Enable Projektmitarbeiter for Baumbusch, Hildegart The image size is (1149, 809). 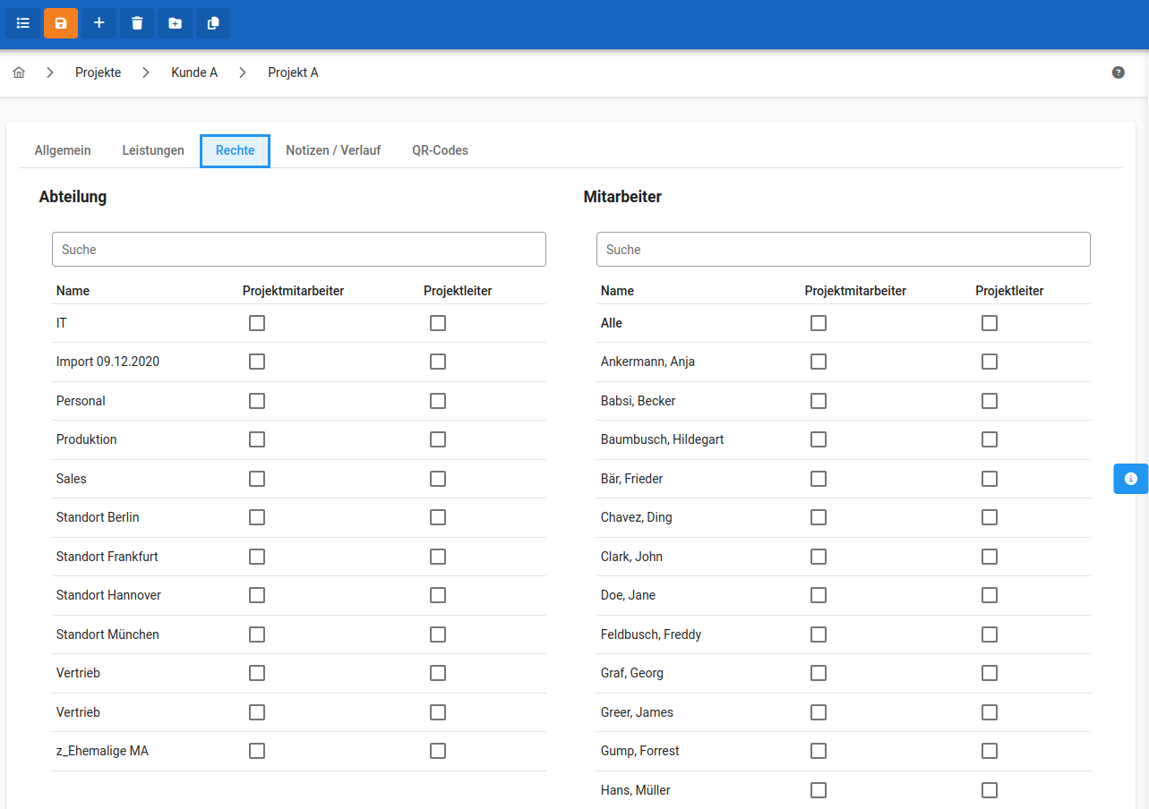(x=819, y=439)
